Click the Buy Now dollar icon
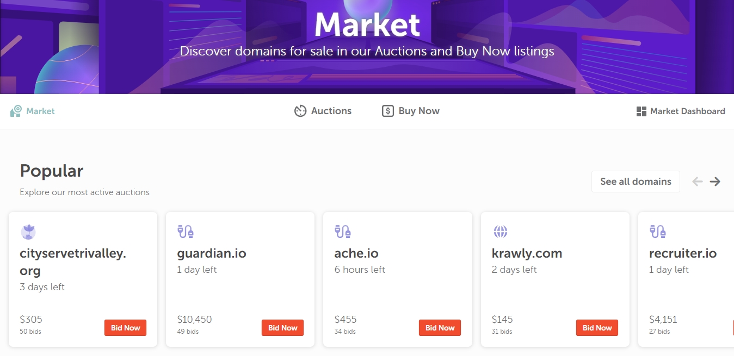Viewport: 734px width, 356px height. 387,111
